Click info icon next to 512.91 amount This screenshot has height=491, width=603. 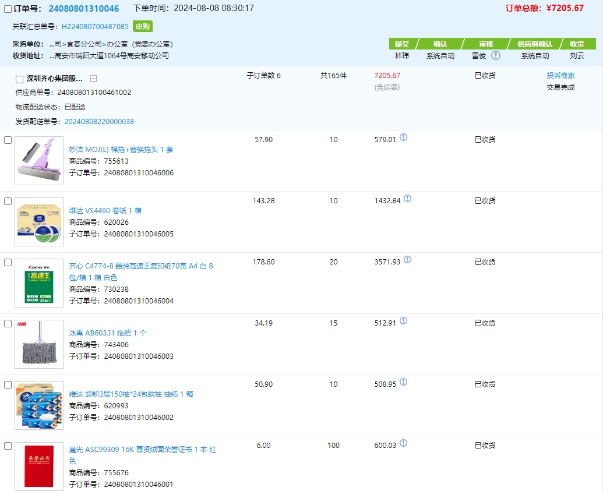click(403, 321)
